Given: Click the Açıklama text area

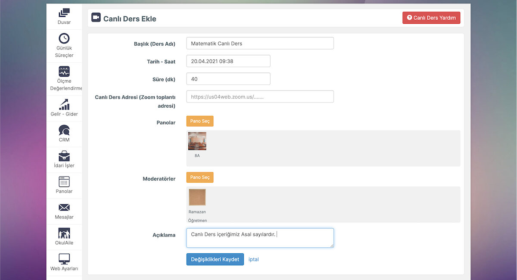Looking at the screenshot, I should (x=260, y=238).
